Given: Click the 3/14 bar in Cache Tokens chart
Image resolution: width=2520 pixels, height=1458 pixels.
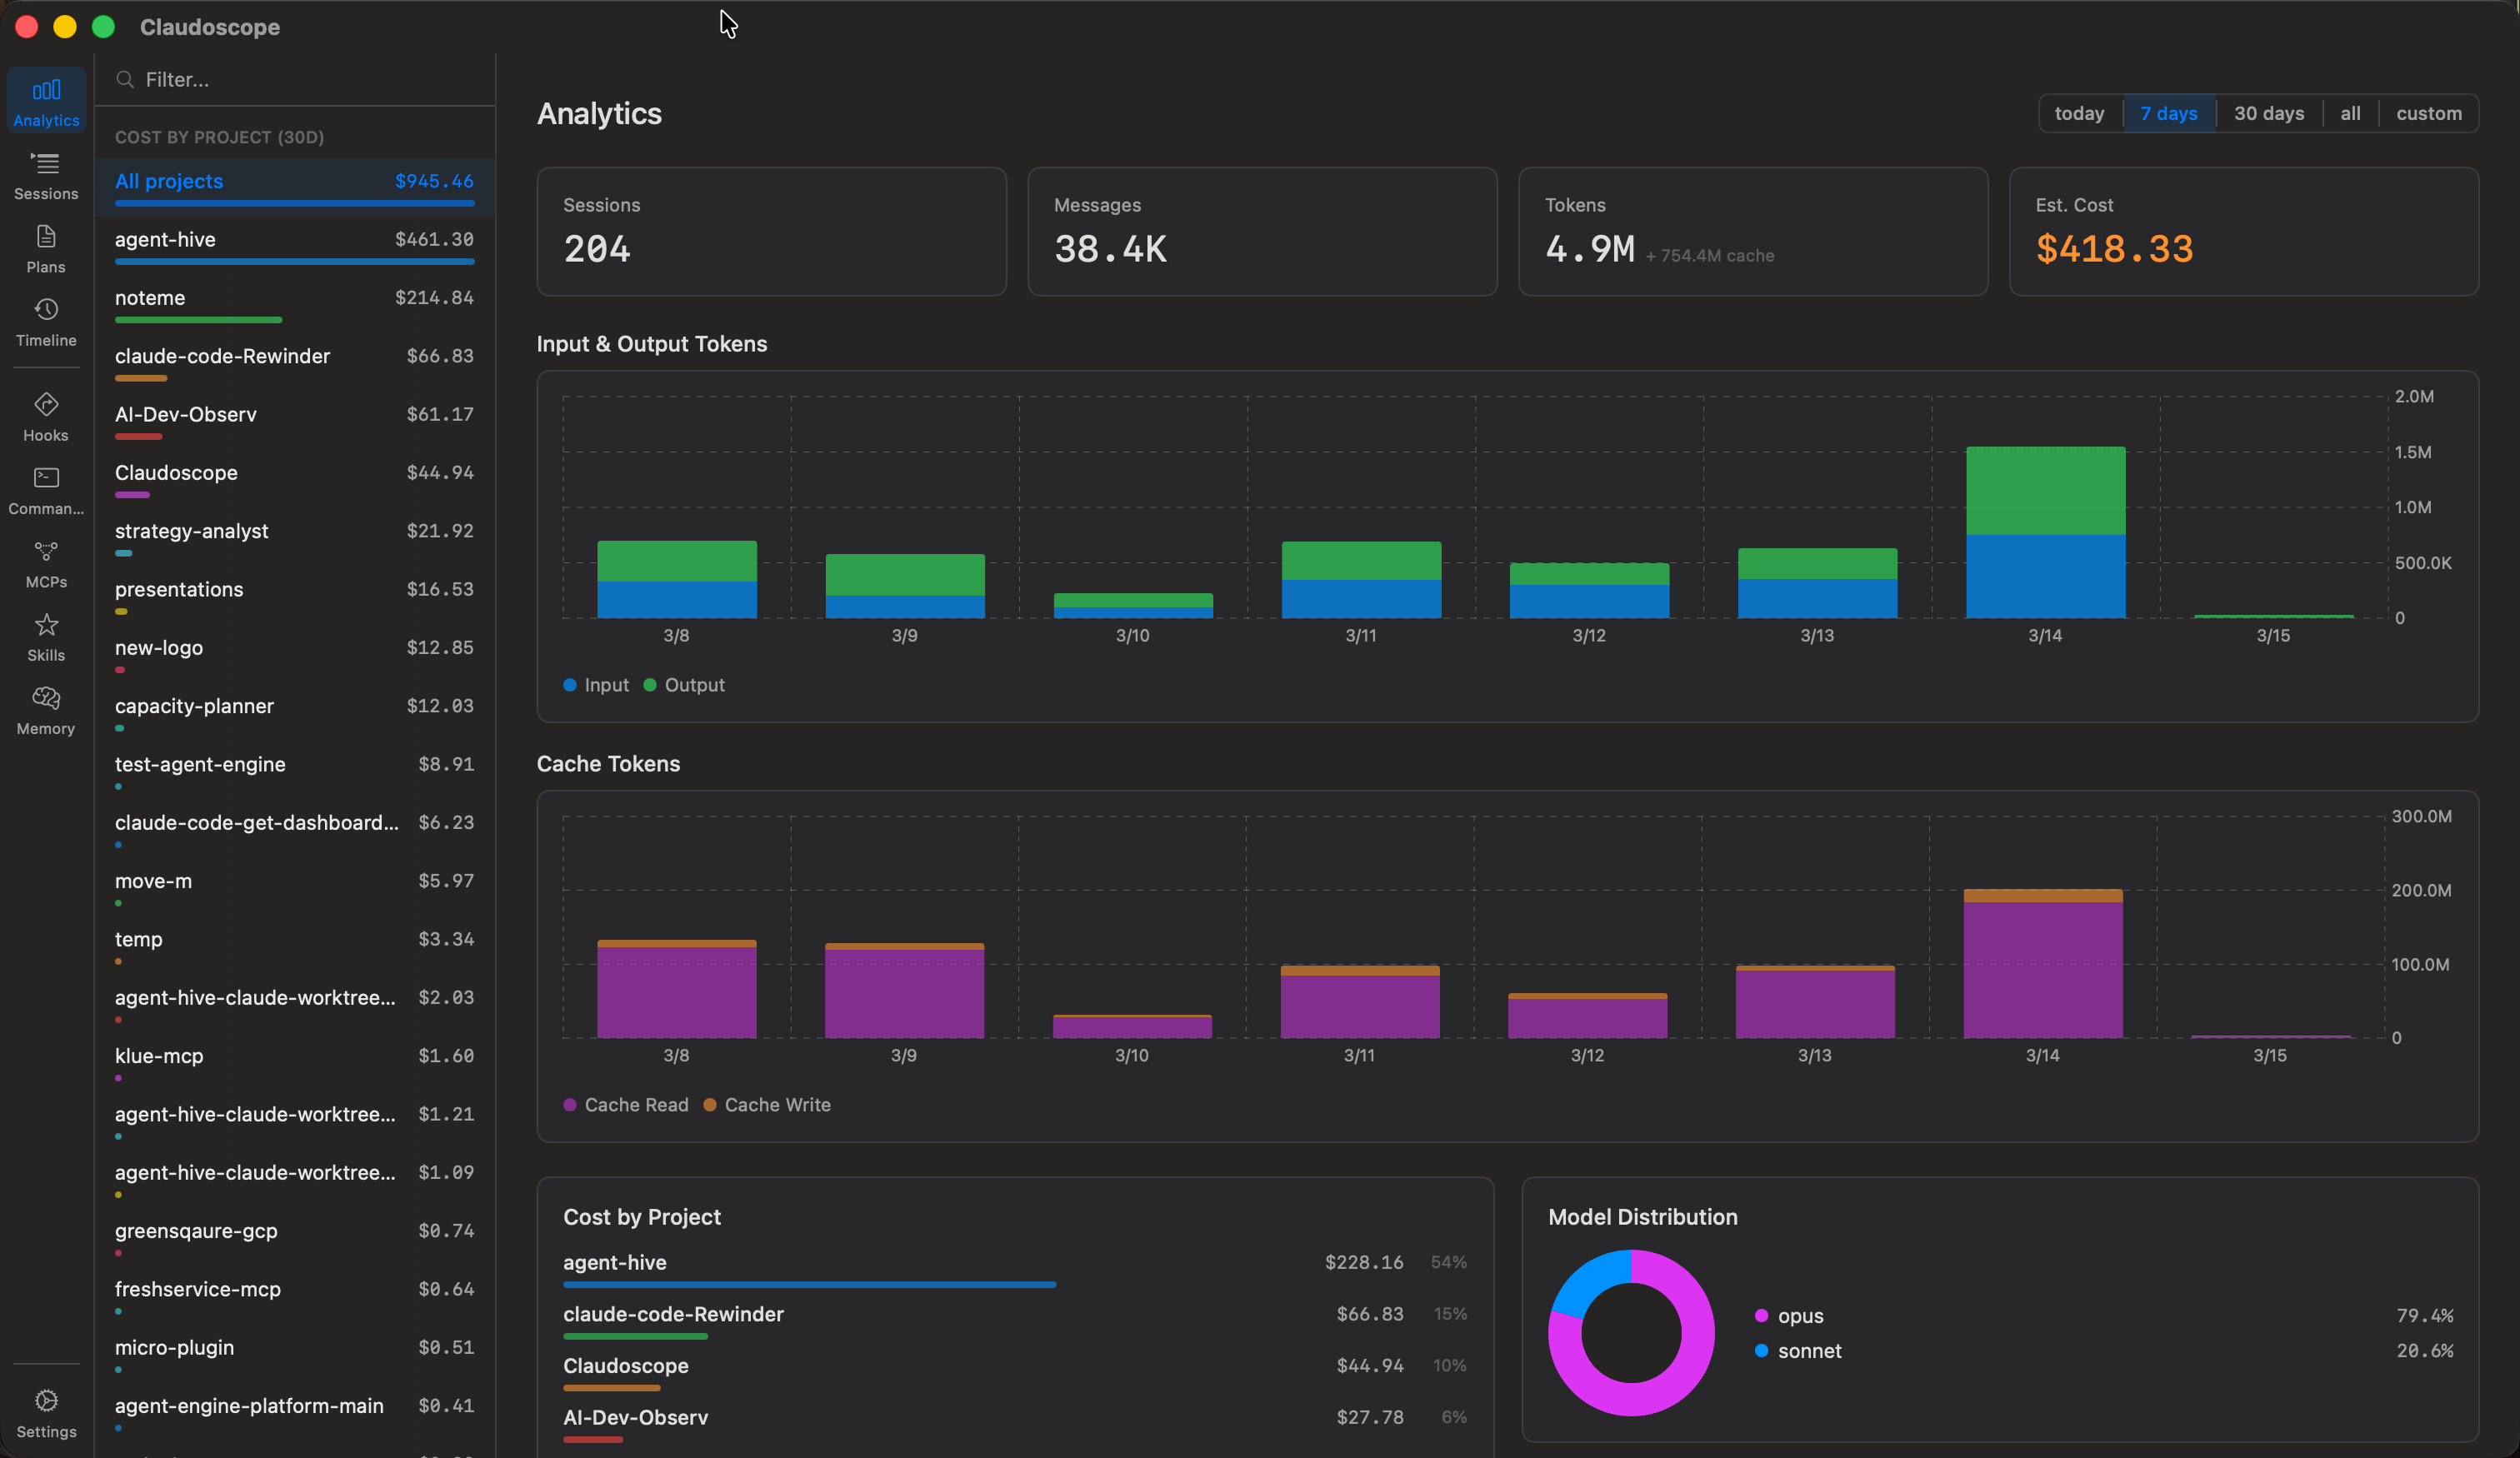Looking at the screenshot, I should 2043,964.
